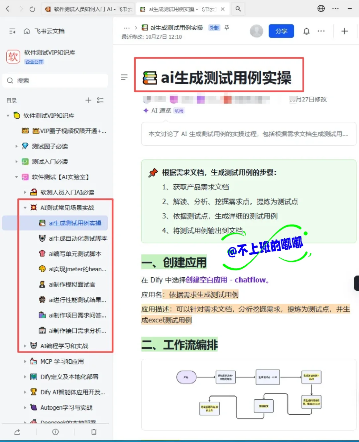This screenshot has height=442, width=359.
Task: Expand the MCP 学习和应用 section
Action: click(25, 361)
